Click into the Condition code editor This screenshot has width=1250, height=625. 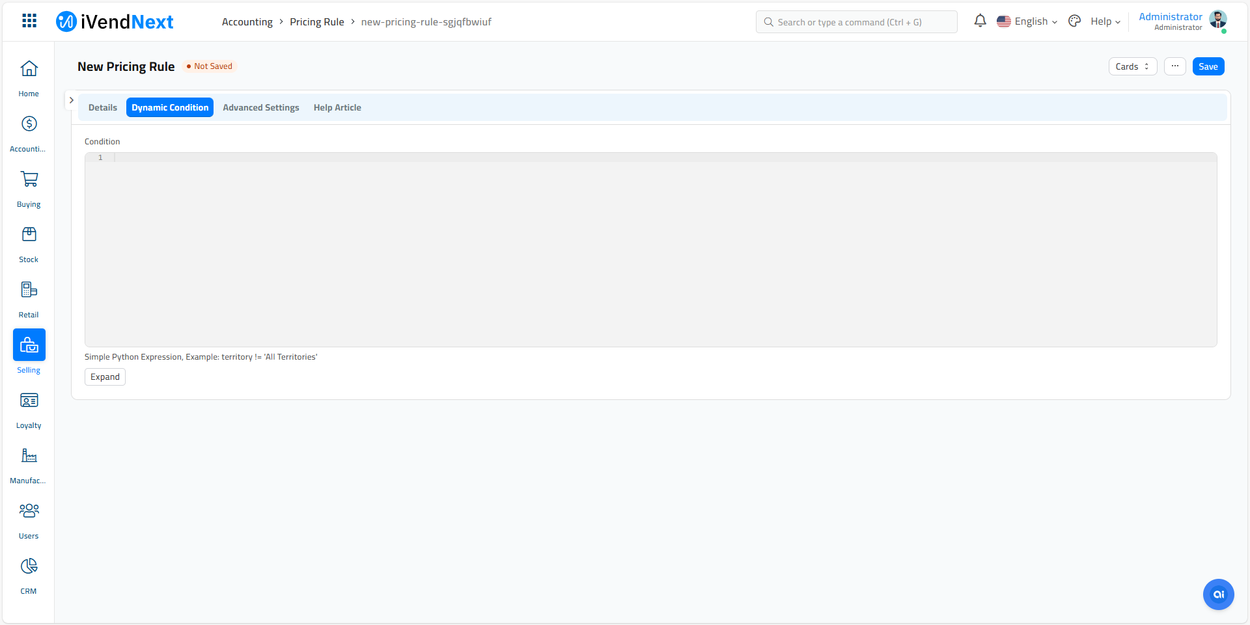pos(651,250)
